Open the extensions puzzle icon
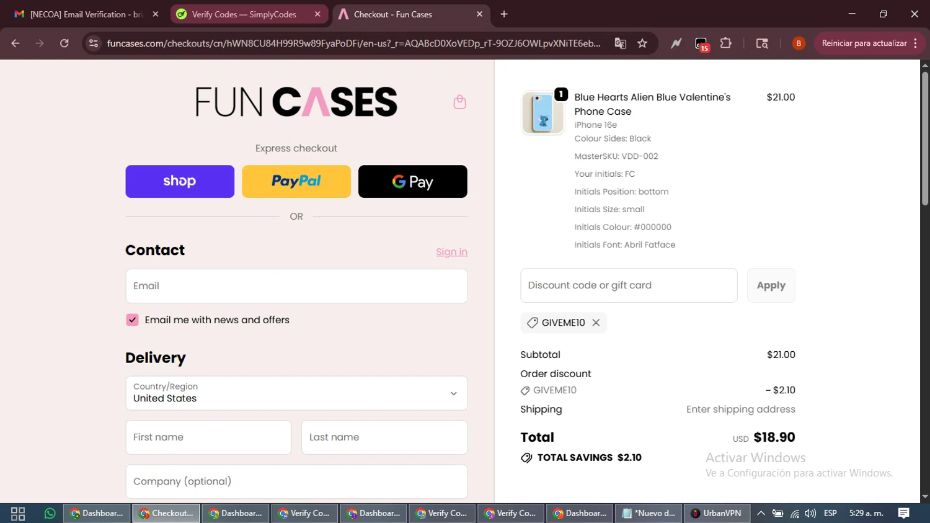Viewport: 930px width, 523px height. coord(726,43)
